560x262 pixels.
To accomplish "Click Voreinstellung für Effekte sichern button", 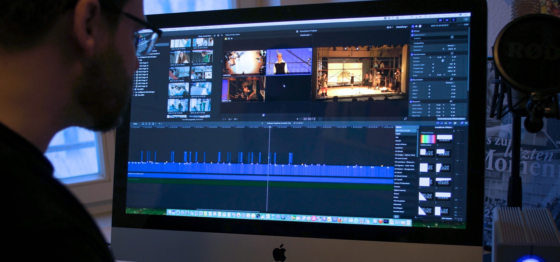I will coord(451,119).
